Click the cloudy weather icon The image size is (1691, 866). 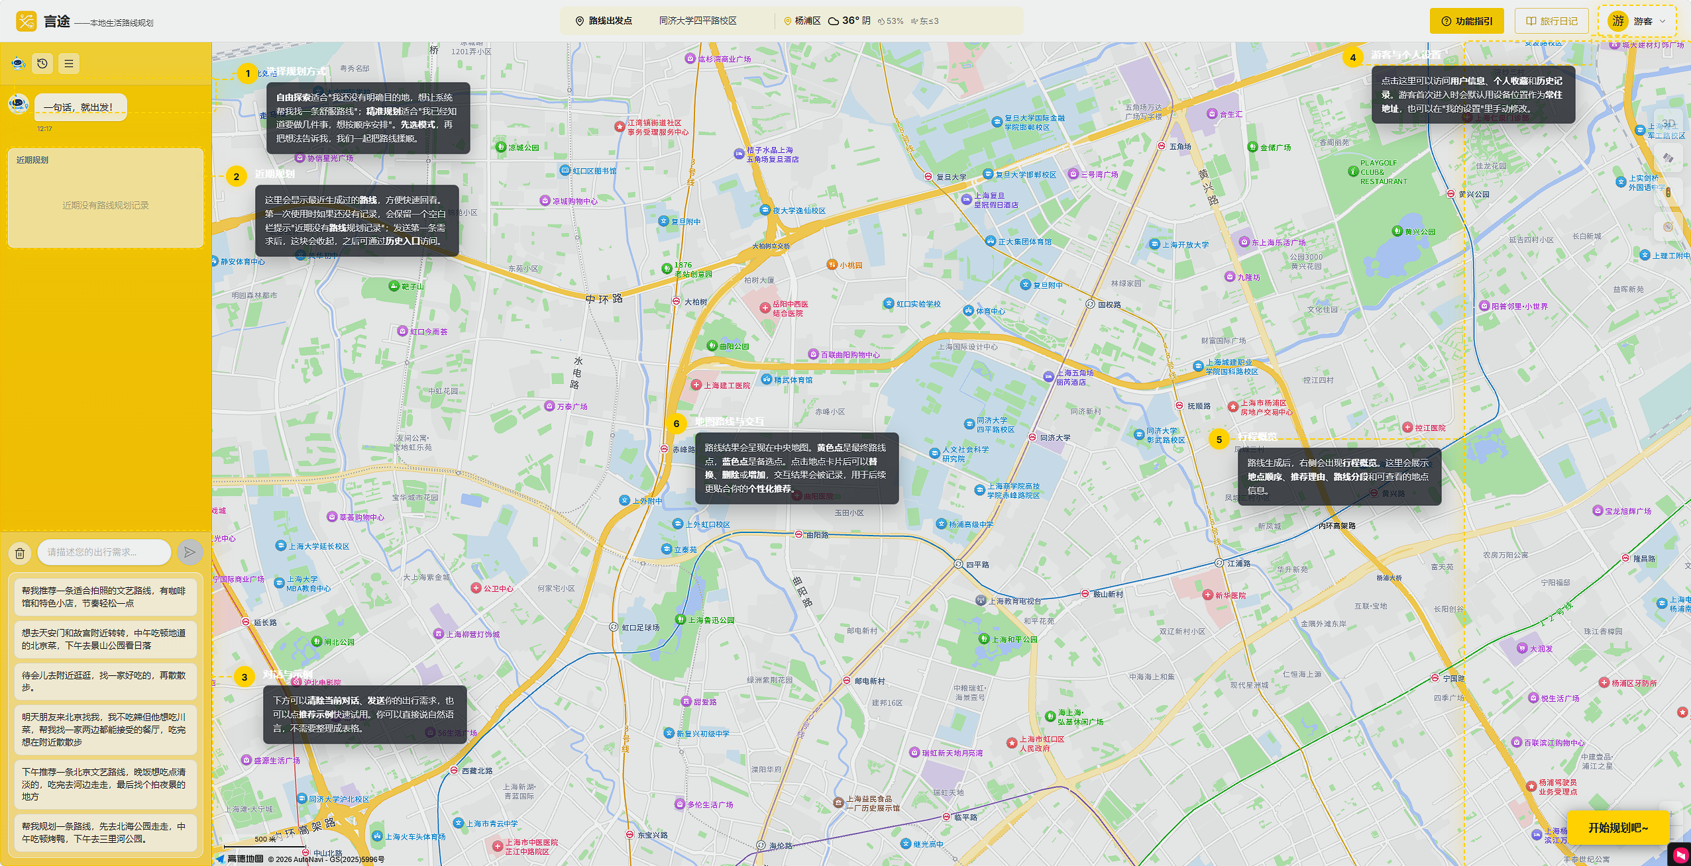(834, 21)
